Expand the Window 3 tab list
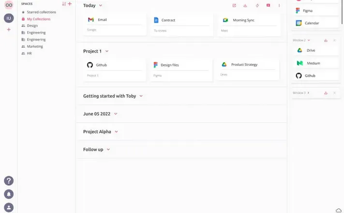344x213 pixels. (x=308, y=93)
